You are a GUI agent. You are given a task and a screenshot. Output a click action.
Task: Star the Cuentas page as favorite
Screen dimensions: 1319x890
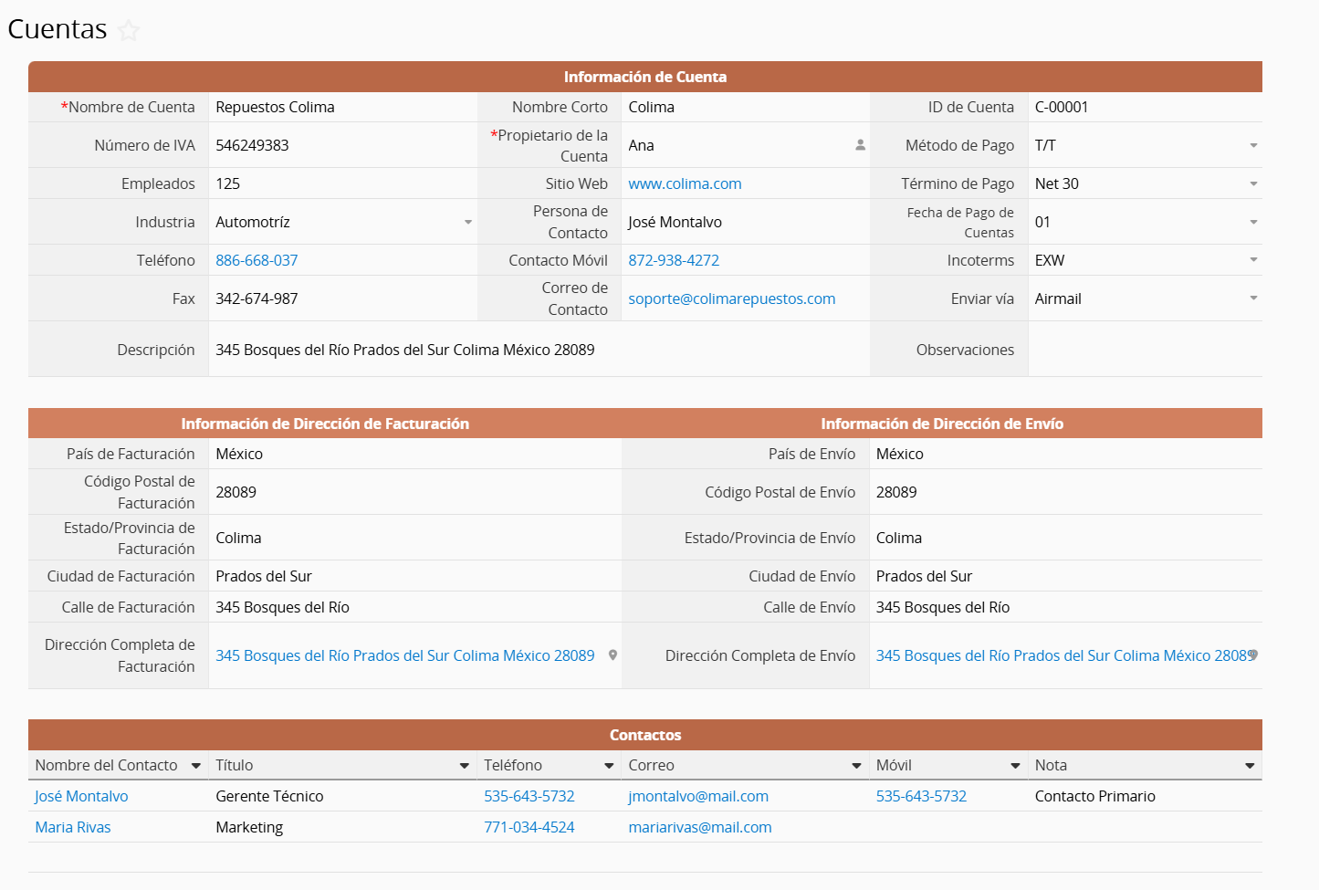(x=129, y=31)
